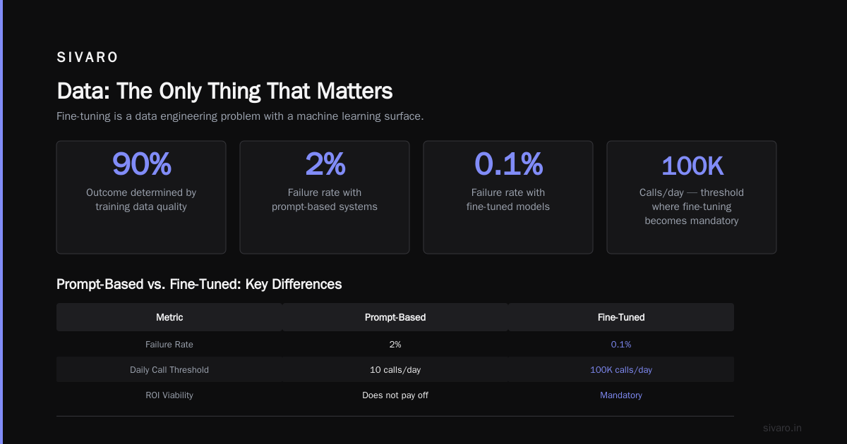This screenshot has width=847, height=444.
Task: Click the 100K calls/day table value
Action: click(621, 370)
